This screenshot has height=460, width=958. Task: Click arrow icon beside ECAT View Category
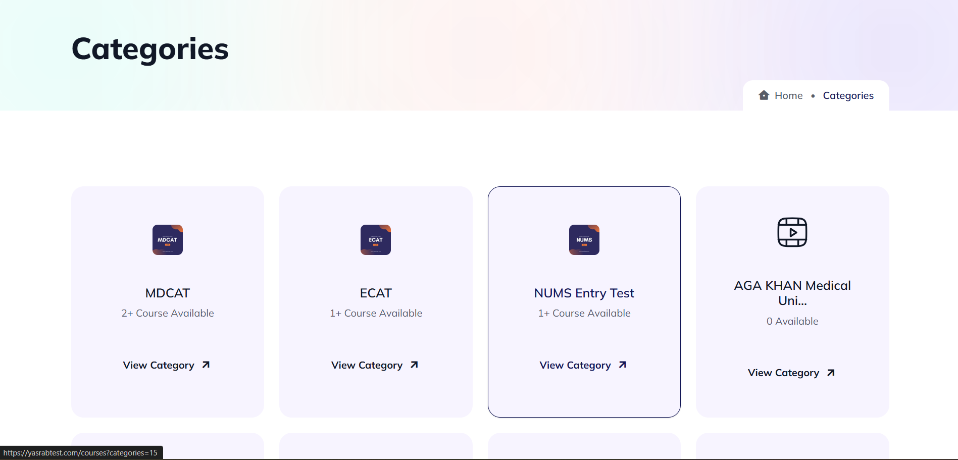tap(414, 365)
